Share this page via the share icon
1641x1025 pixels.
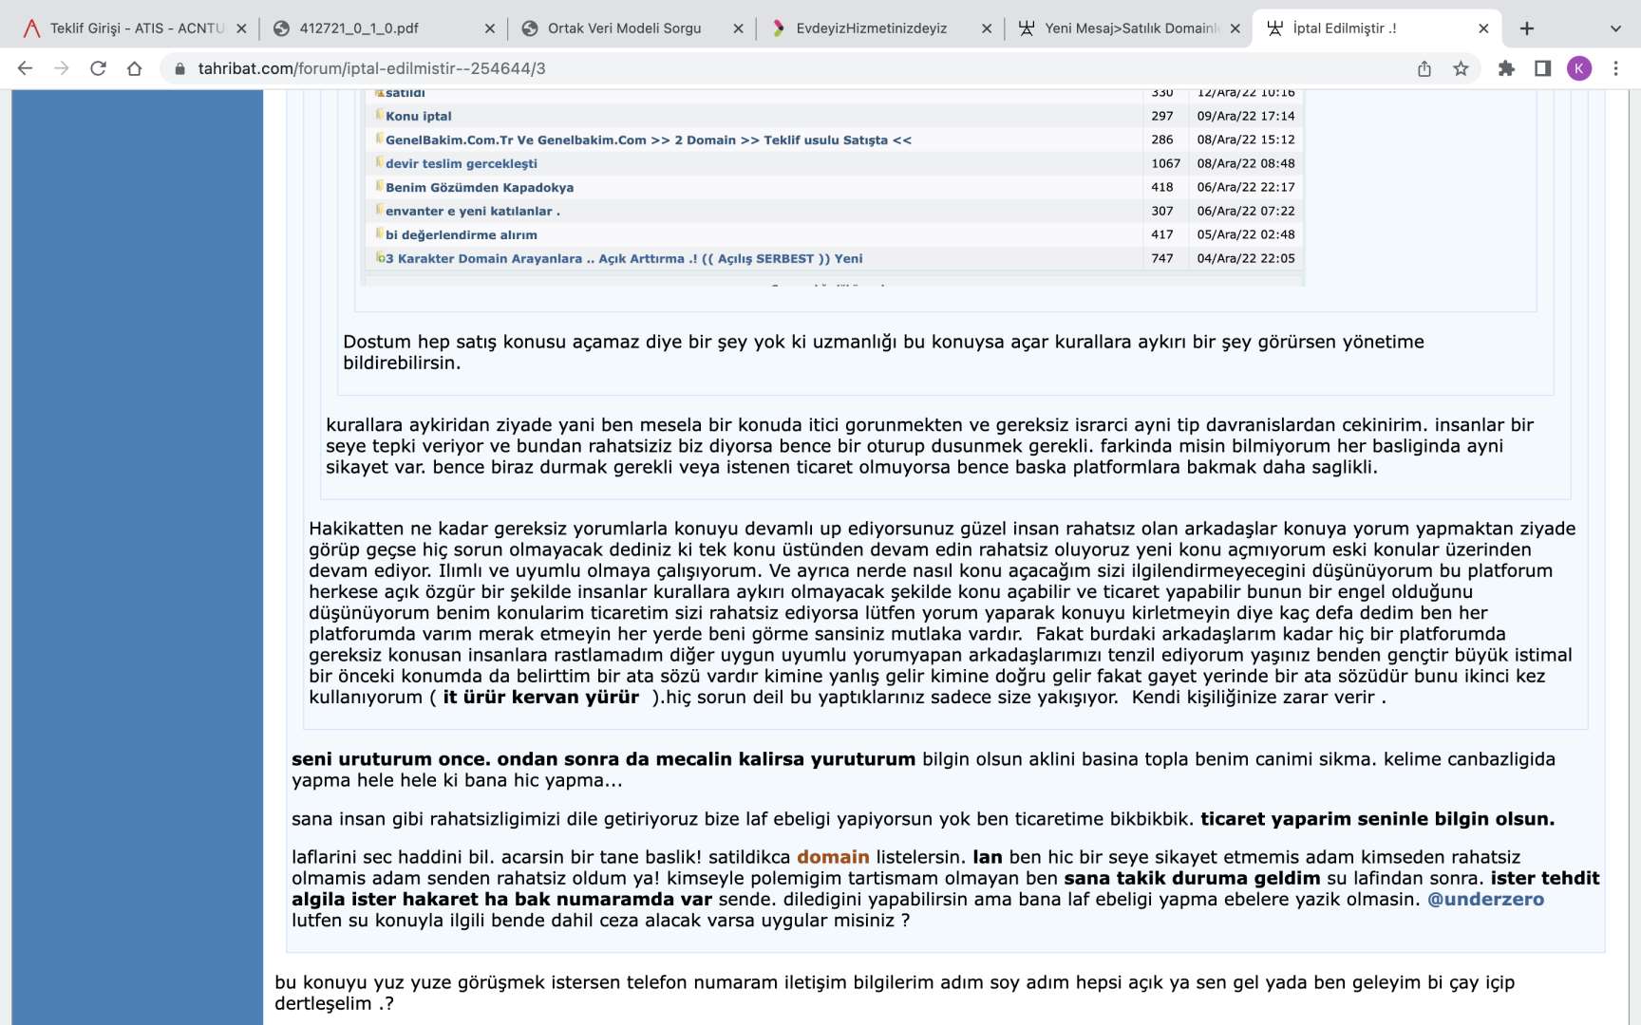pos(1424,68)
